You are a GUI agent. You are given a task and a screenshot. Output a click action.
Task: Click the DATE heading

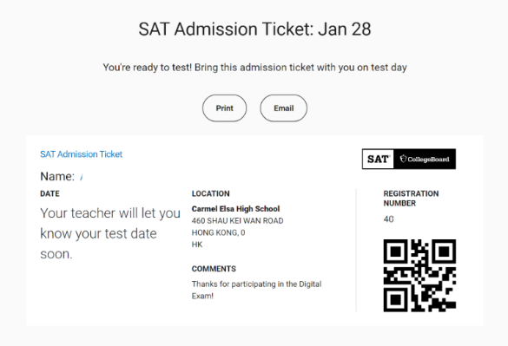point(49,193)
